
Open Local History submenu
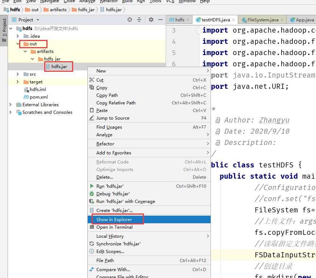tap(149, 236)
